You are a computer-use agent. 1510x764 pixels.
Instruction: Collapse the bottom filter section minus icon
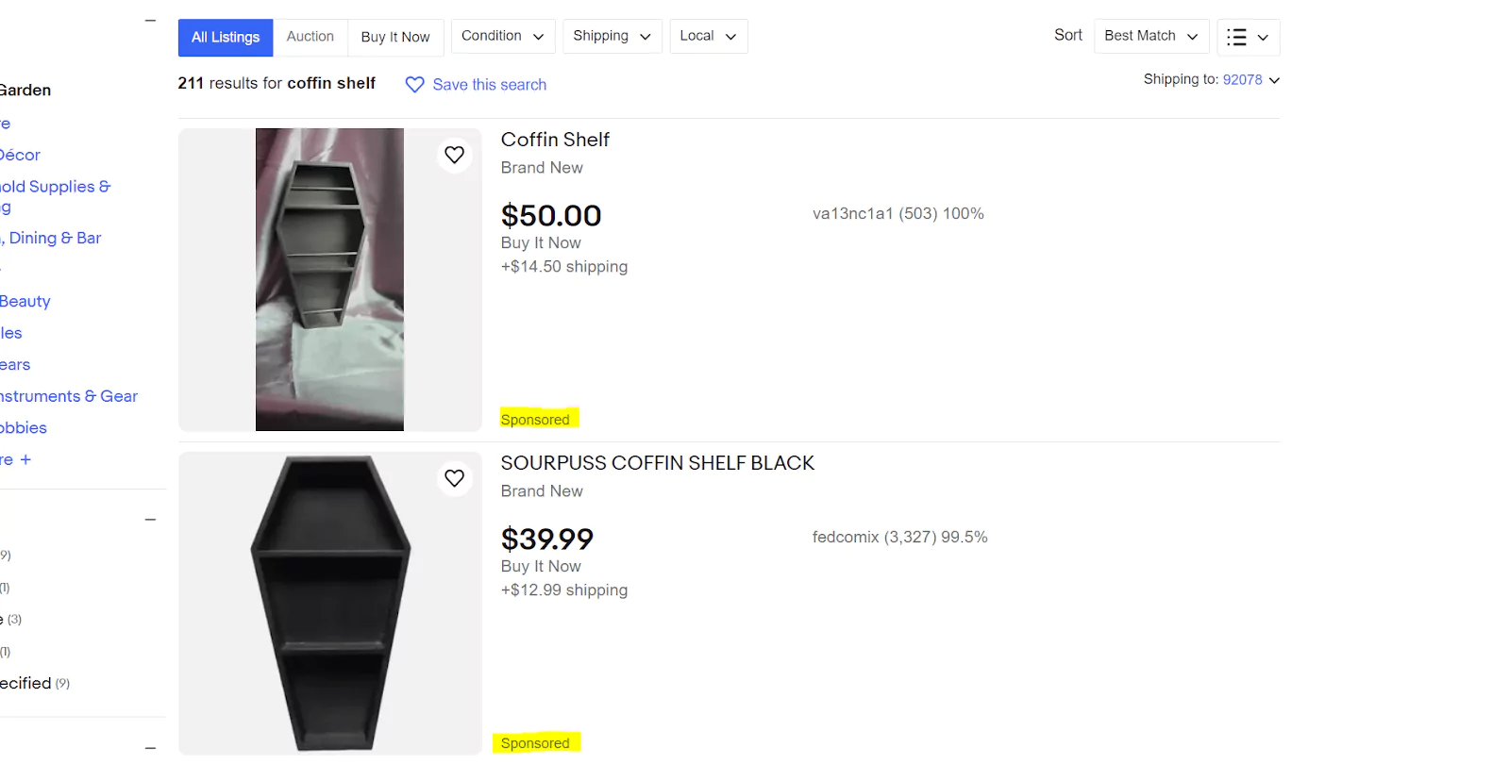(150, 748)
